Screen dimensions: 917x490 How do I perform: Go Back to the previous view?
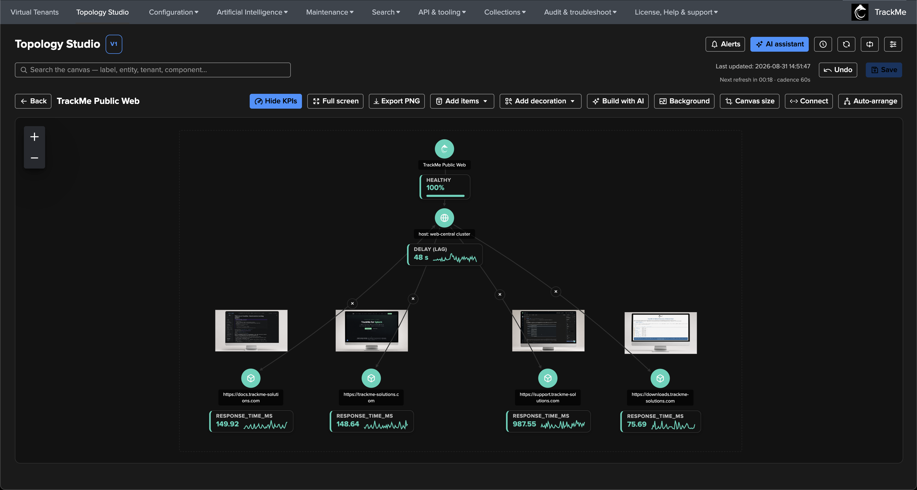click(x=33, y=101)
